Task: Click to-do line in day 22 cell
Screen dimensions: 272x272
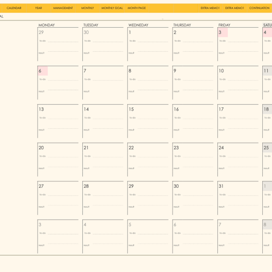Action: point(153,157)
